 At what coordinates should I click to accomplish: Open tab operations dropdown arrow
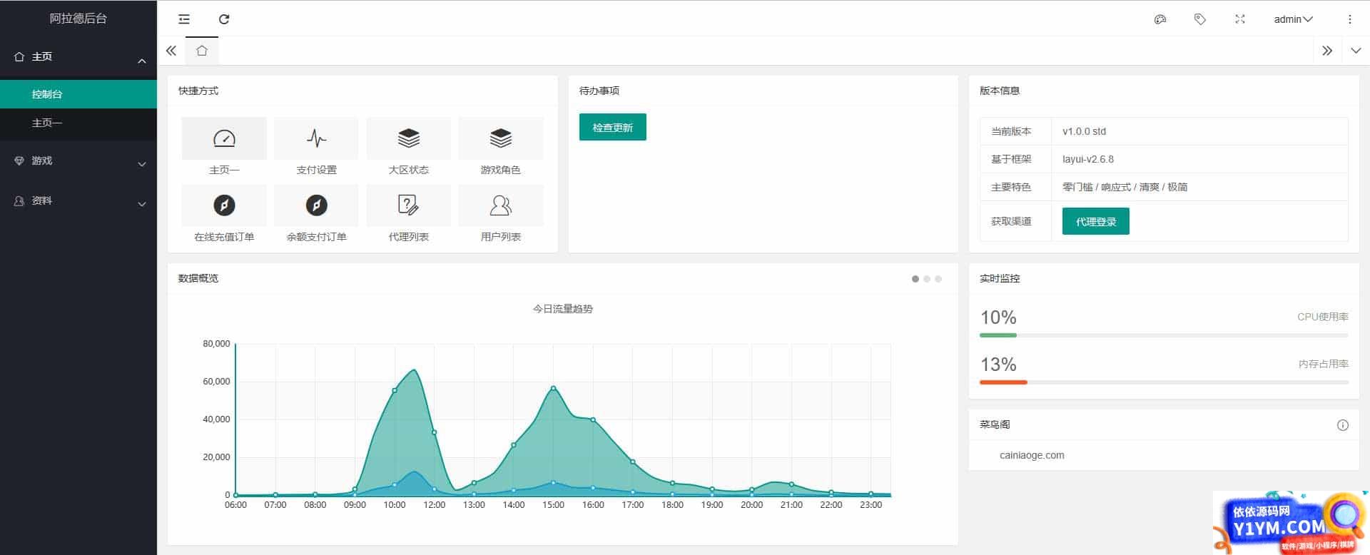(1356, 51)
